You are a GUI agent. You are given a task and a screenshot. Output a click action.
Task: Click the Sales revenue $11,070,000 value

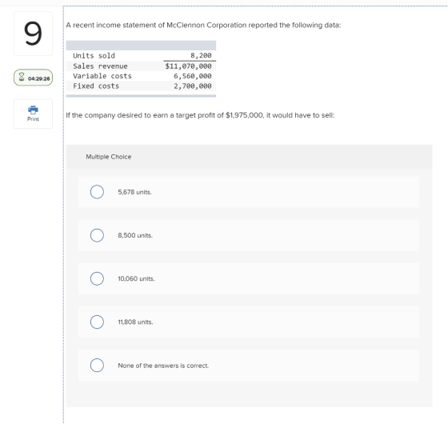[189, 66]
